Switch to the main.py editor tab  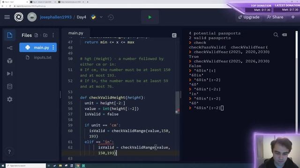(76, 33)
